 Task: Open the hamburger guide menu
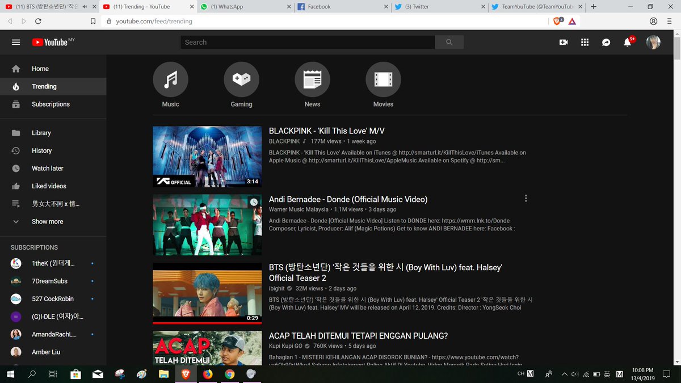pyautogui.click(x=16, y=42)
